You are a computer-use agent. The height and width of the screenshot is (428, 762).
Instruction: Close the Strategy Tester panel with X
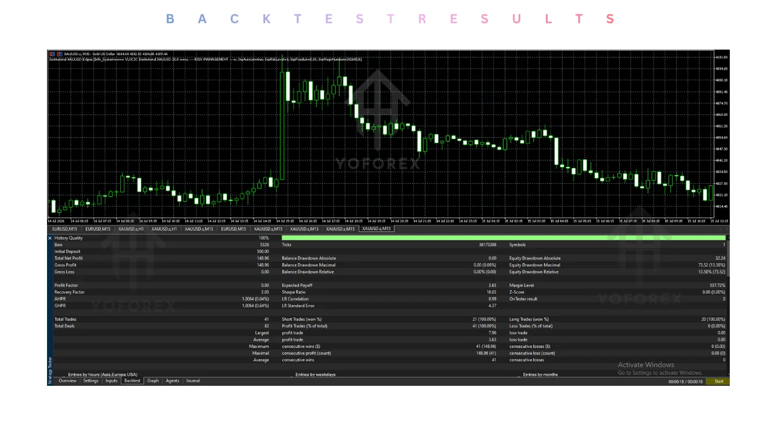(50, 238)
